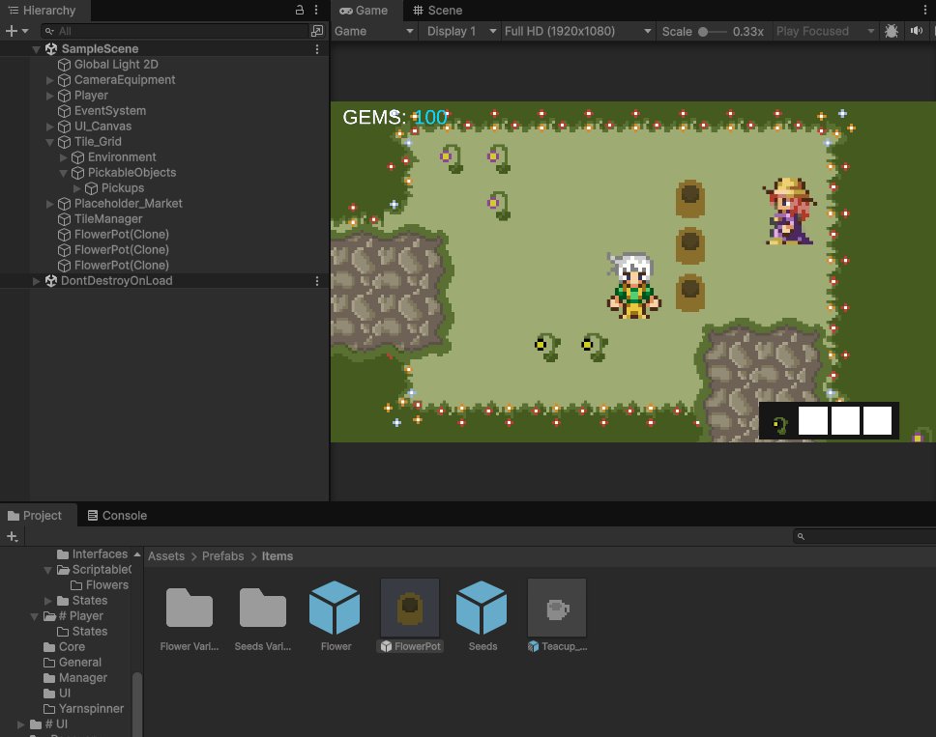The height and width of the screenshot is (737, 936).
Task: Click the Assets breadcrumb
Action: (166, 556)
